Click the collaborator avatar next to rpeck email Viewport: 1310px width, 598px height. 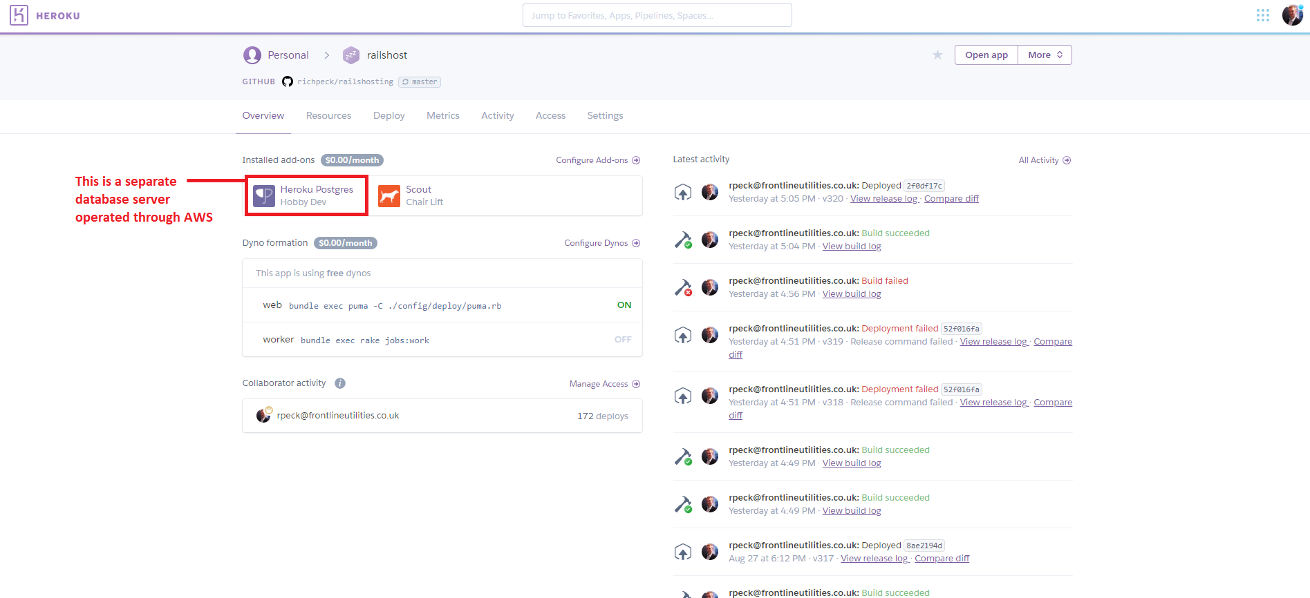[263, 416]
